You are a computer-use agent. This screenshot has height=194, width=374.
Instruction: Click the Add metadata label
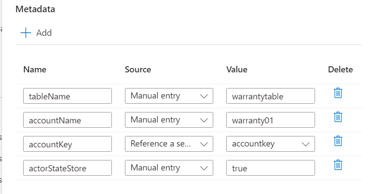44,33
